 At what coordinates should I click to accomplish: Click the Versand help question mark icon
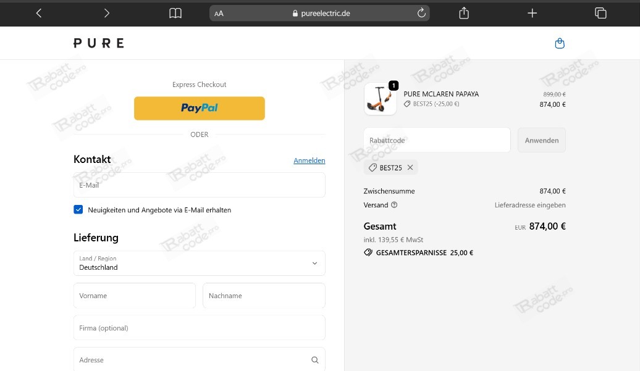[x=394, y=205]
